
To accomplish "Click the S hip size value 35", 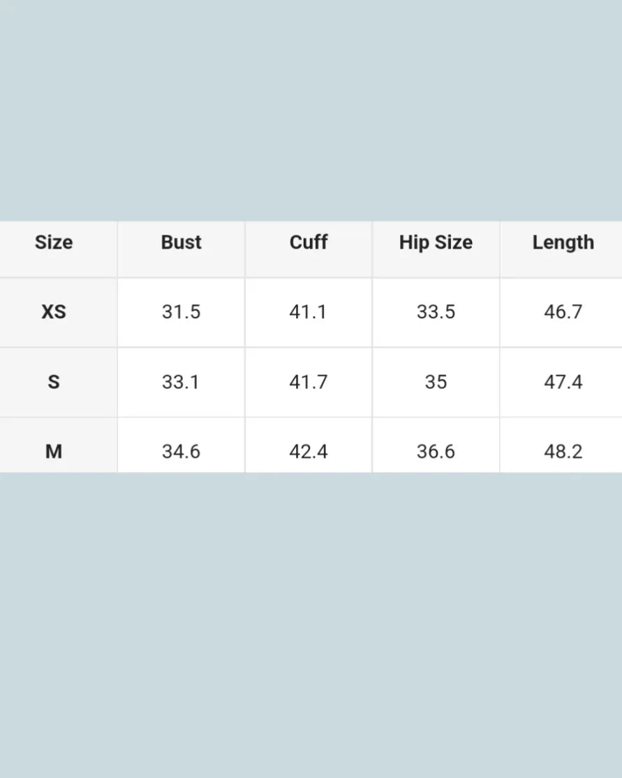I will [436, 382].
